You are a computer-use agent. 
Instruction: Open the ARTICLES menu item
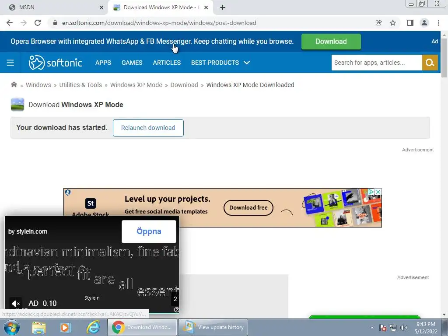pos(167,63)
